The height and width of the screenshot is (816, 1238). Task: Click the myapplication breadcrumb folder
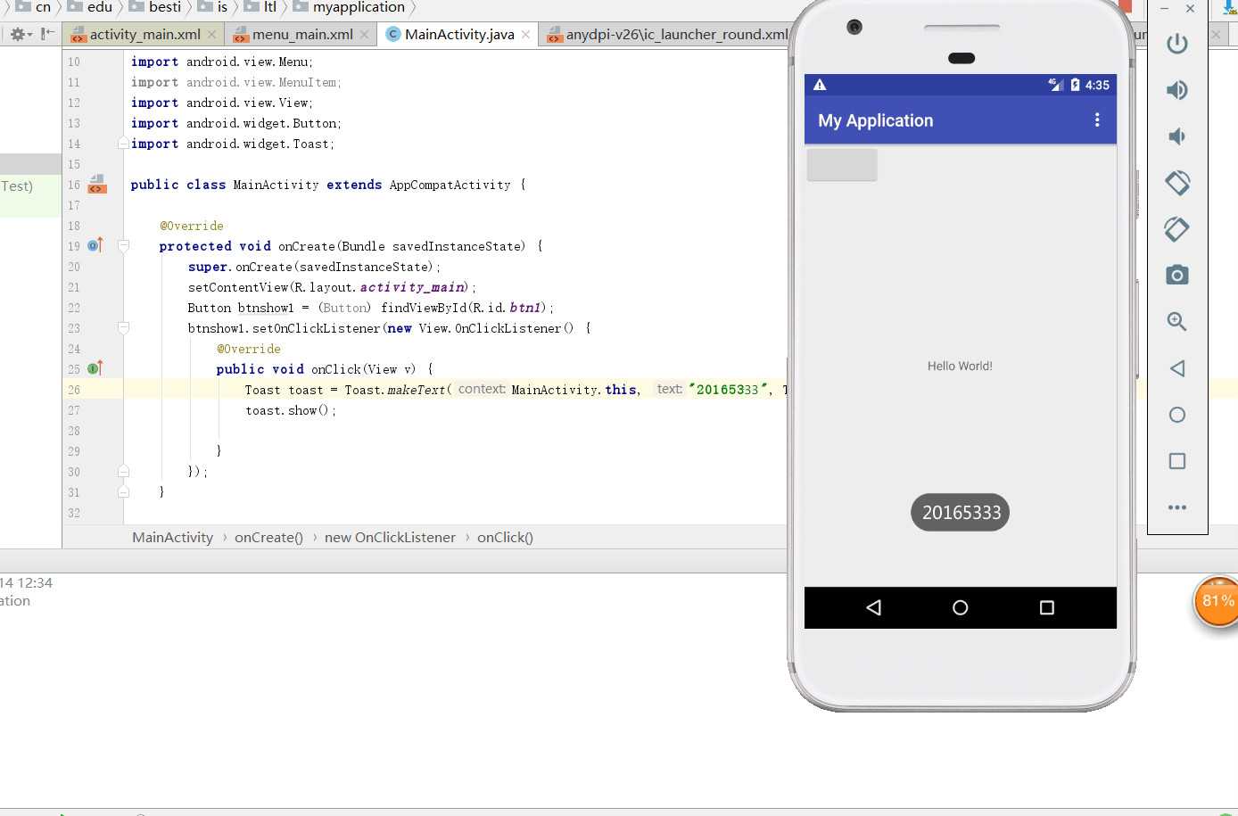coord(349,7)
